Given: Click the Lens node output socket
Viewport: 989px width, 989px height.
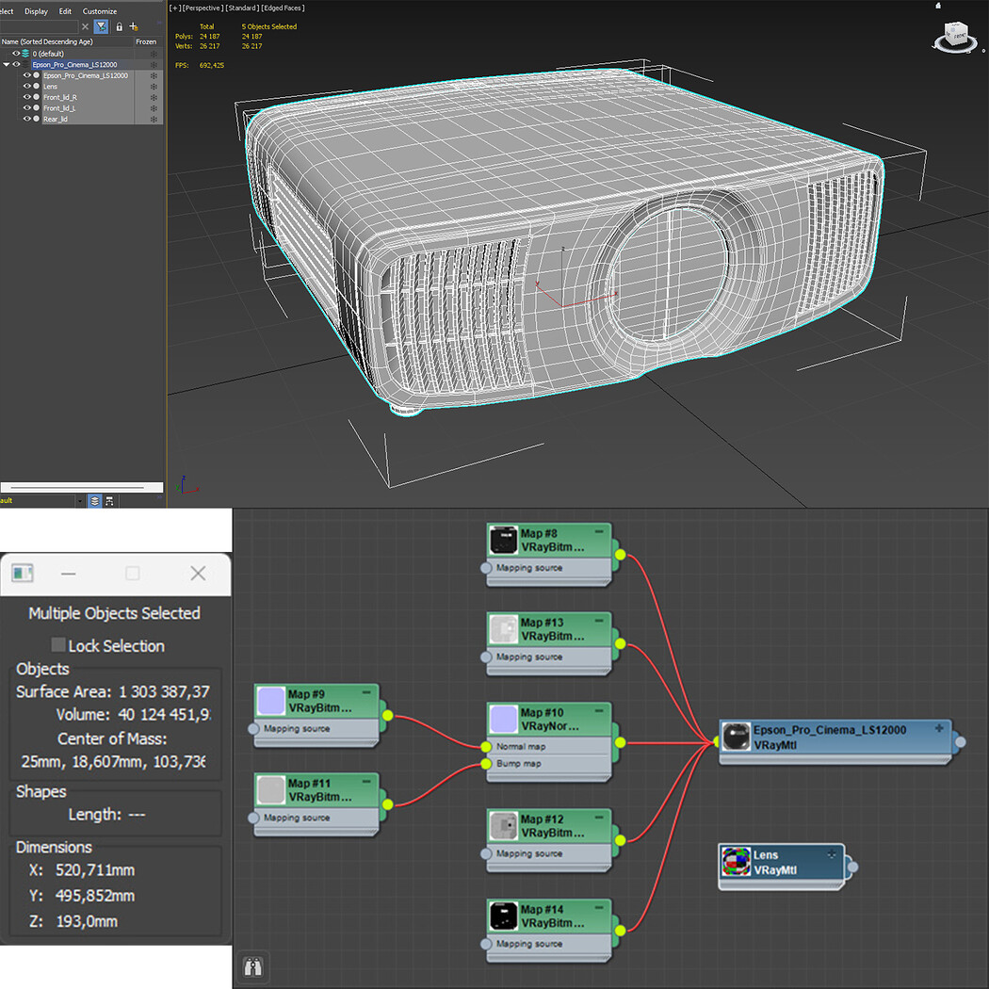Looking at the screenshot, I should click(x=852, y=867).
